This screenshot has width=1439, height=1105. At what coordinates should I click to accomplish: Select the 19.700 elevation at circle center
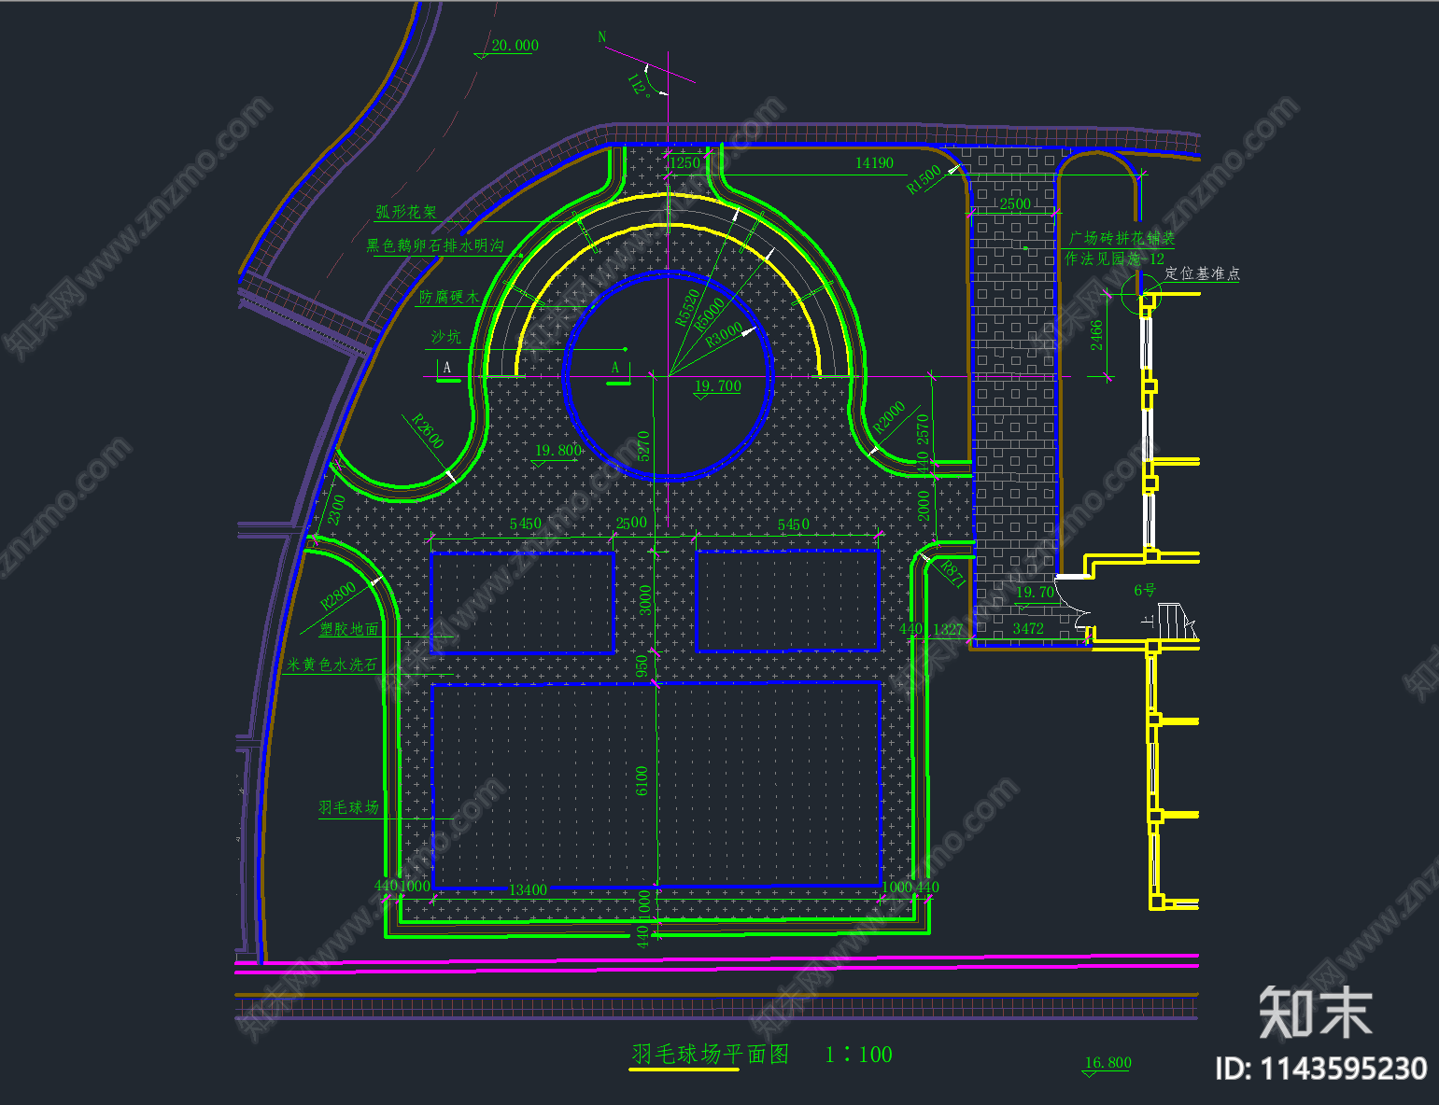tap(717, 386)
